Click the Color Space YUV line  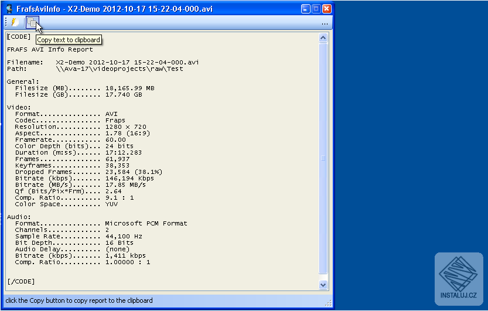[66, 204]
